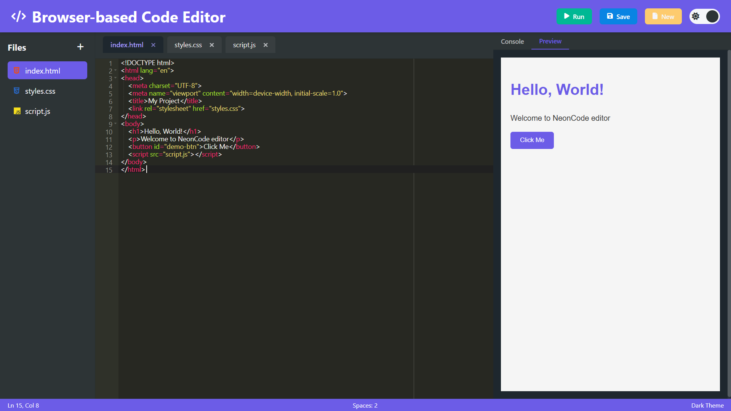Image resolution: width=731 pixels, height=411 pixels.
Task: Click the 'Ln 15, Col 8' status entry
Action: (23, 405)
